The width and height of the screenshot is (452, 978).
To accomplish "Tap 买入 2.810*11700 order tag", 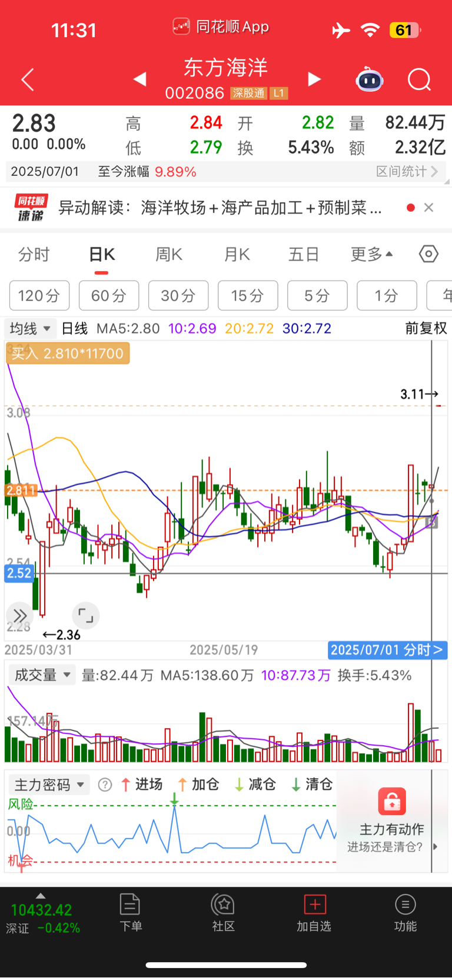I will (x=68, y=353).
